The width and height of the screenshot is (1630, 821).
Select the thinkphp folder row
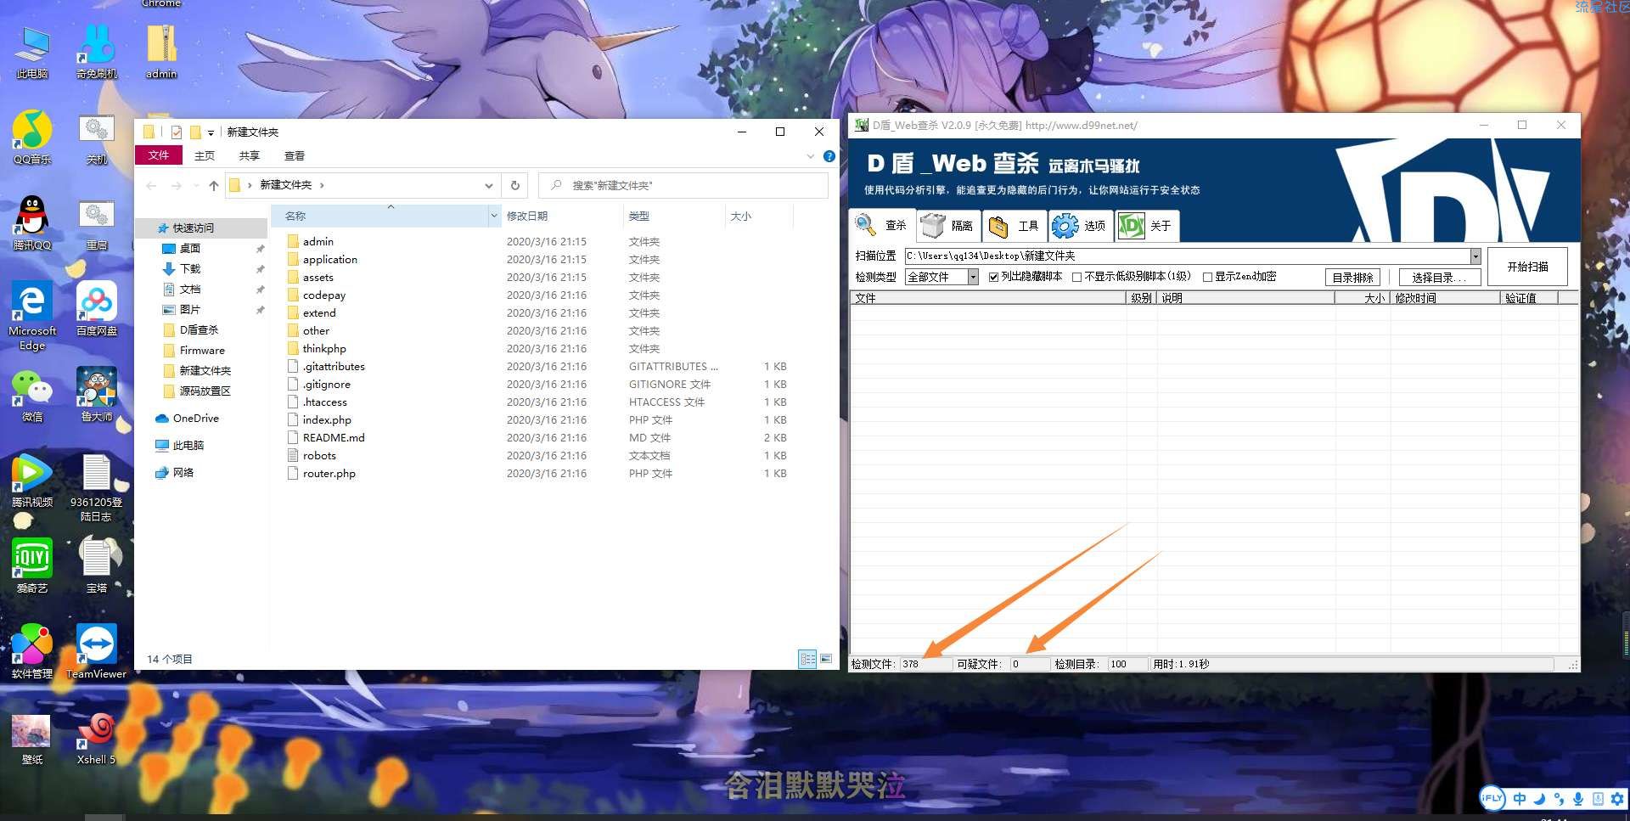[537, 349]
